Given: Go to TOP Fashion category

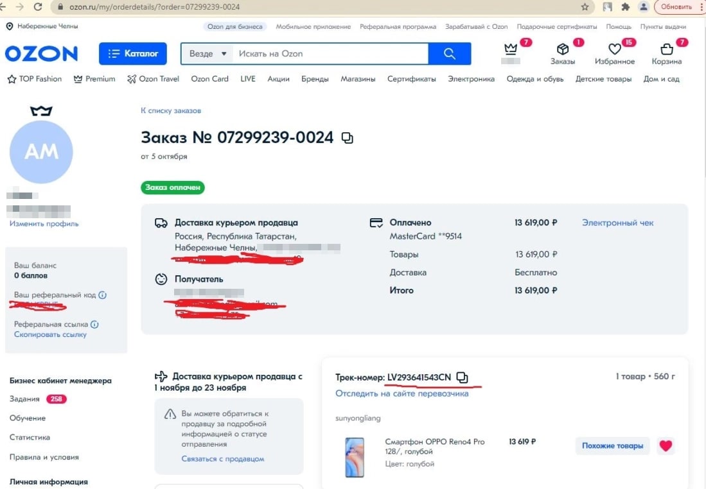Looking at the screenshot, I should click(x=35, y=79).
